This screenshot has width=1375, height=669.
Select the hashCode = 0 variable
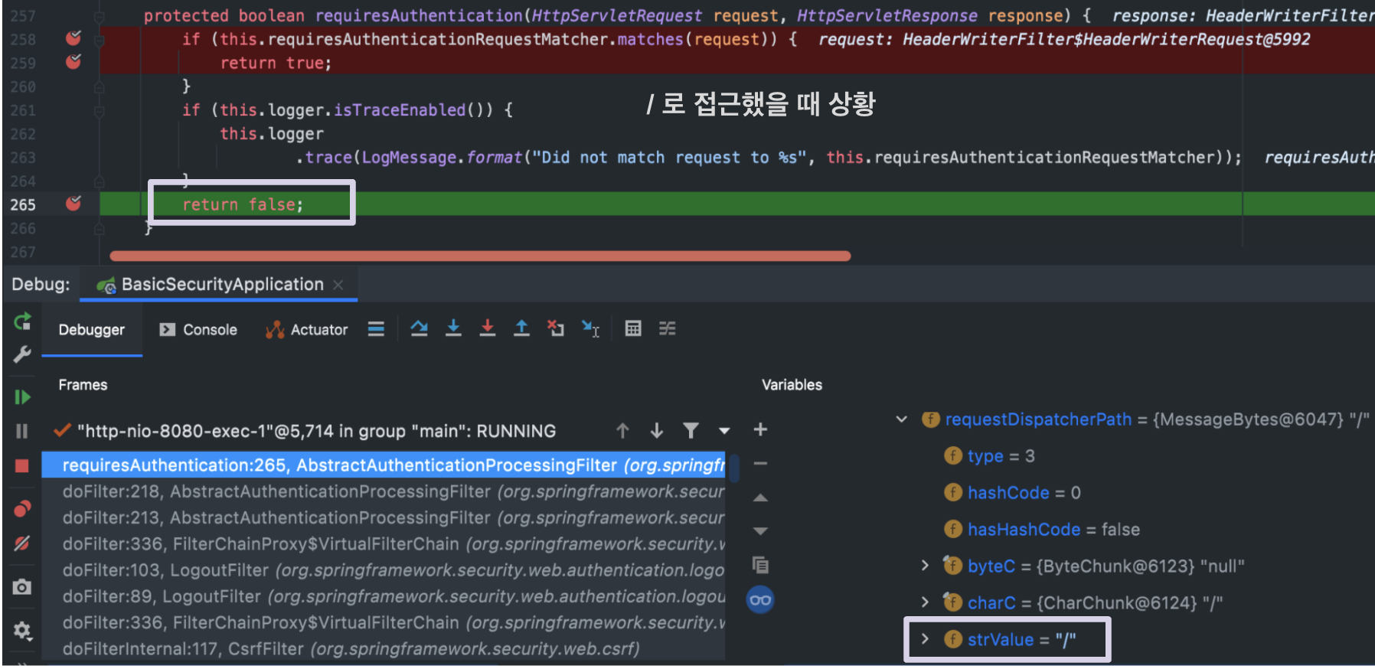(1012, 492)
